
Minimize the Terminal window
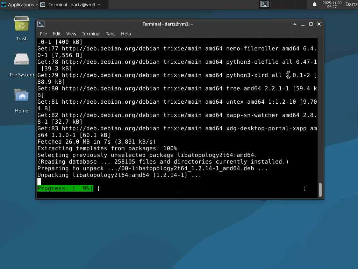[x=303, y=24]
